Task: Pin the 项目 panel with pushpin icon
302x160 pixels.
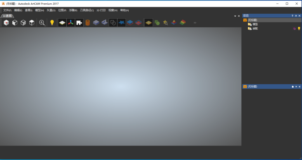Action: pyautogui.click(x=296, y=16)
